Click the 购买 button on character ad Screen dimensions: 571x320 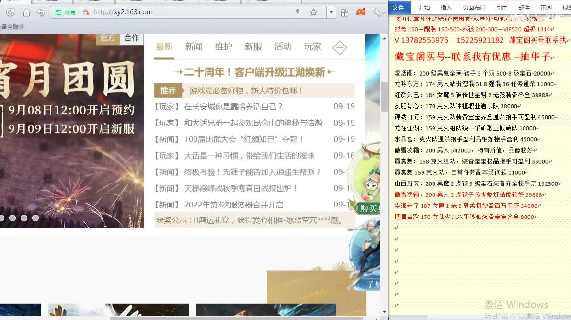[x=368, y=208]
